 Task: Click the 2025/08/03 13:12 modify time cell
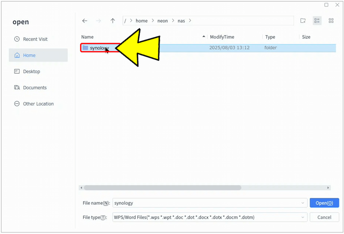[229, 48]
